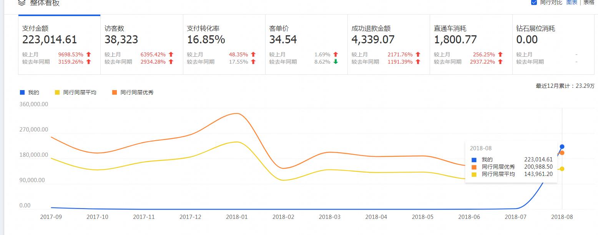Click the red arrow beside 直通车消耗 256.25%

pyautogui.click(x=500, y=54)
